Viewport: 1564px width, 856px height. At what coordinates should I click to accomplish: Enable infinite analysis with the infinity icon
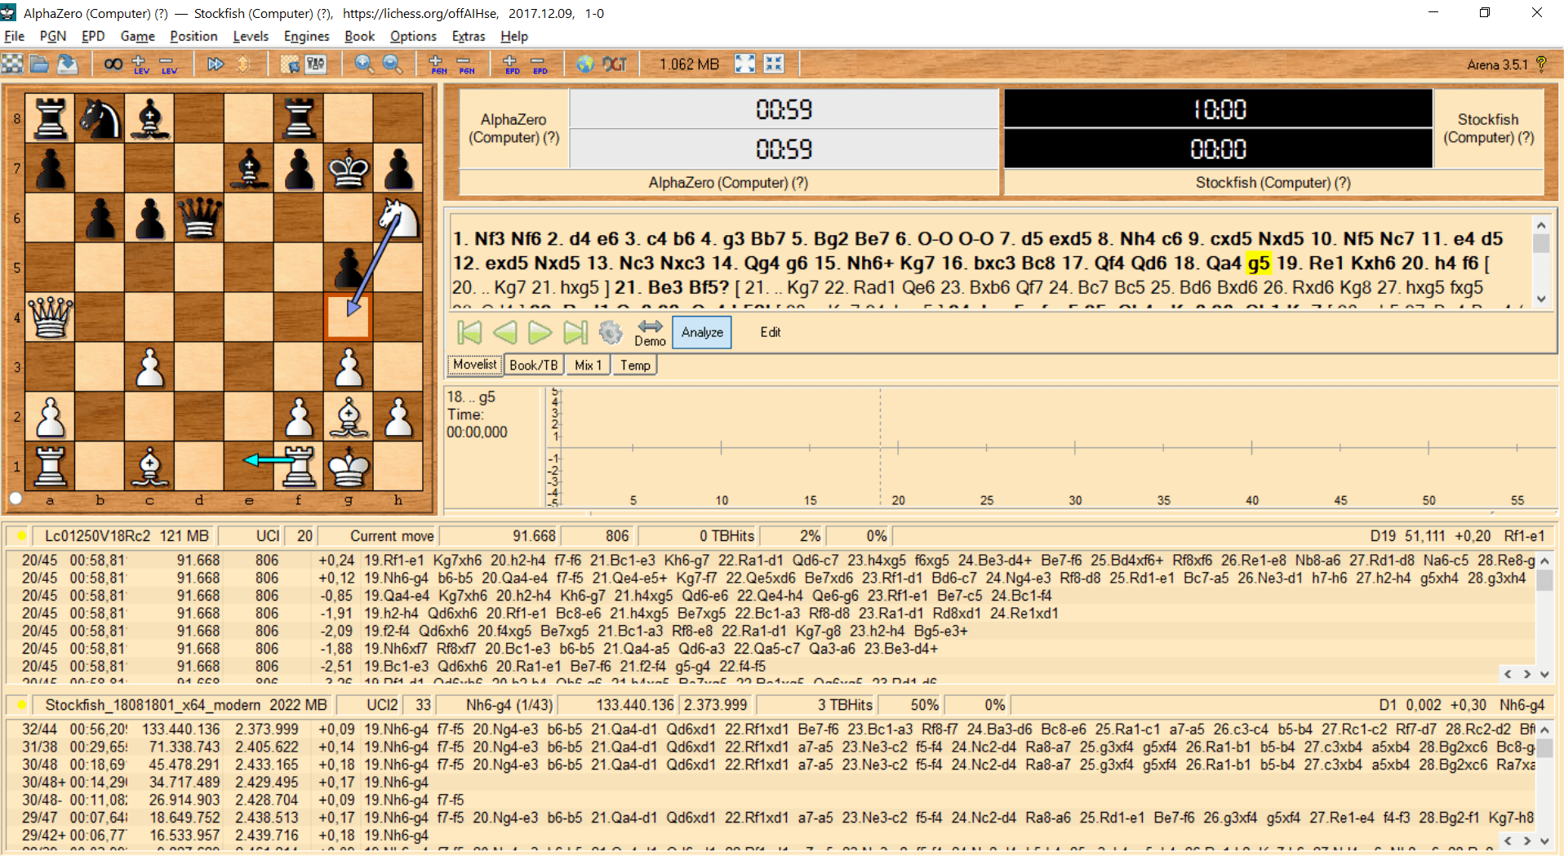click(113, 64)
